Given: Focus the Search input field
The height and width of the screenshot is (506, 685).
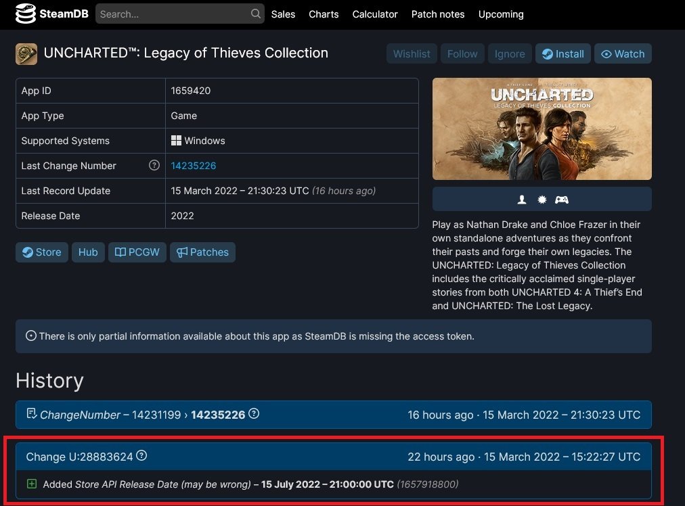Looking at the screenshot, I should (x=179, y=14).
